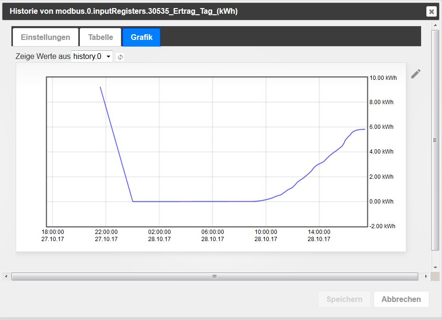Viewport: 442px width, 320px height.
Task: Click the horizontal scrollbar left arrow
Action: (6, 276)
